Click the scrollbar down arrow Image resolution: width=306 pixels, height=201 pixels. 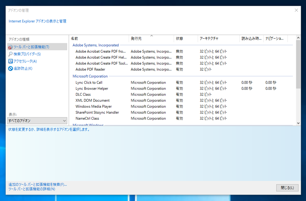click(x=298, y=123)
